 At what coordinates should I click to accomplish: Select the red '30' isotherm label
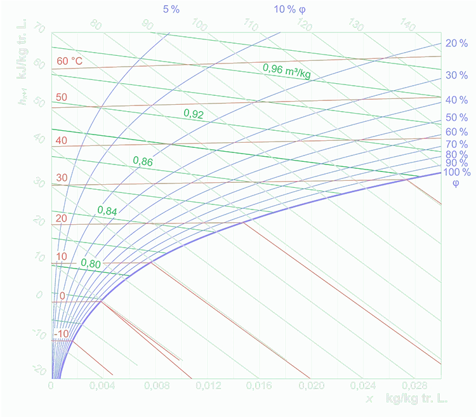[62, 178]
